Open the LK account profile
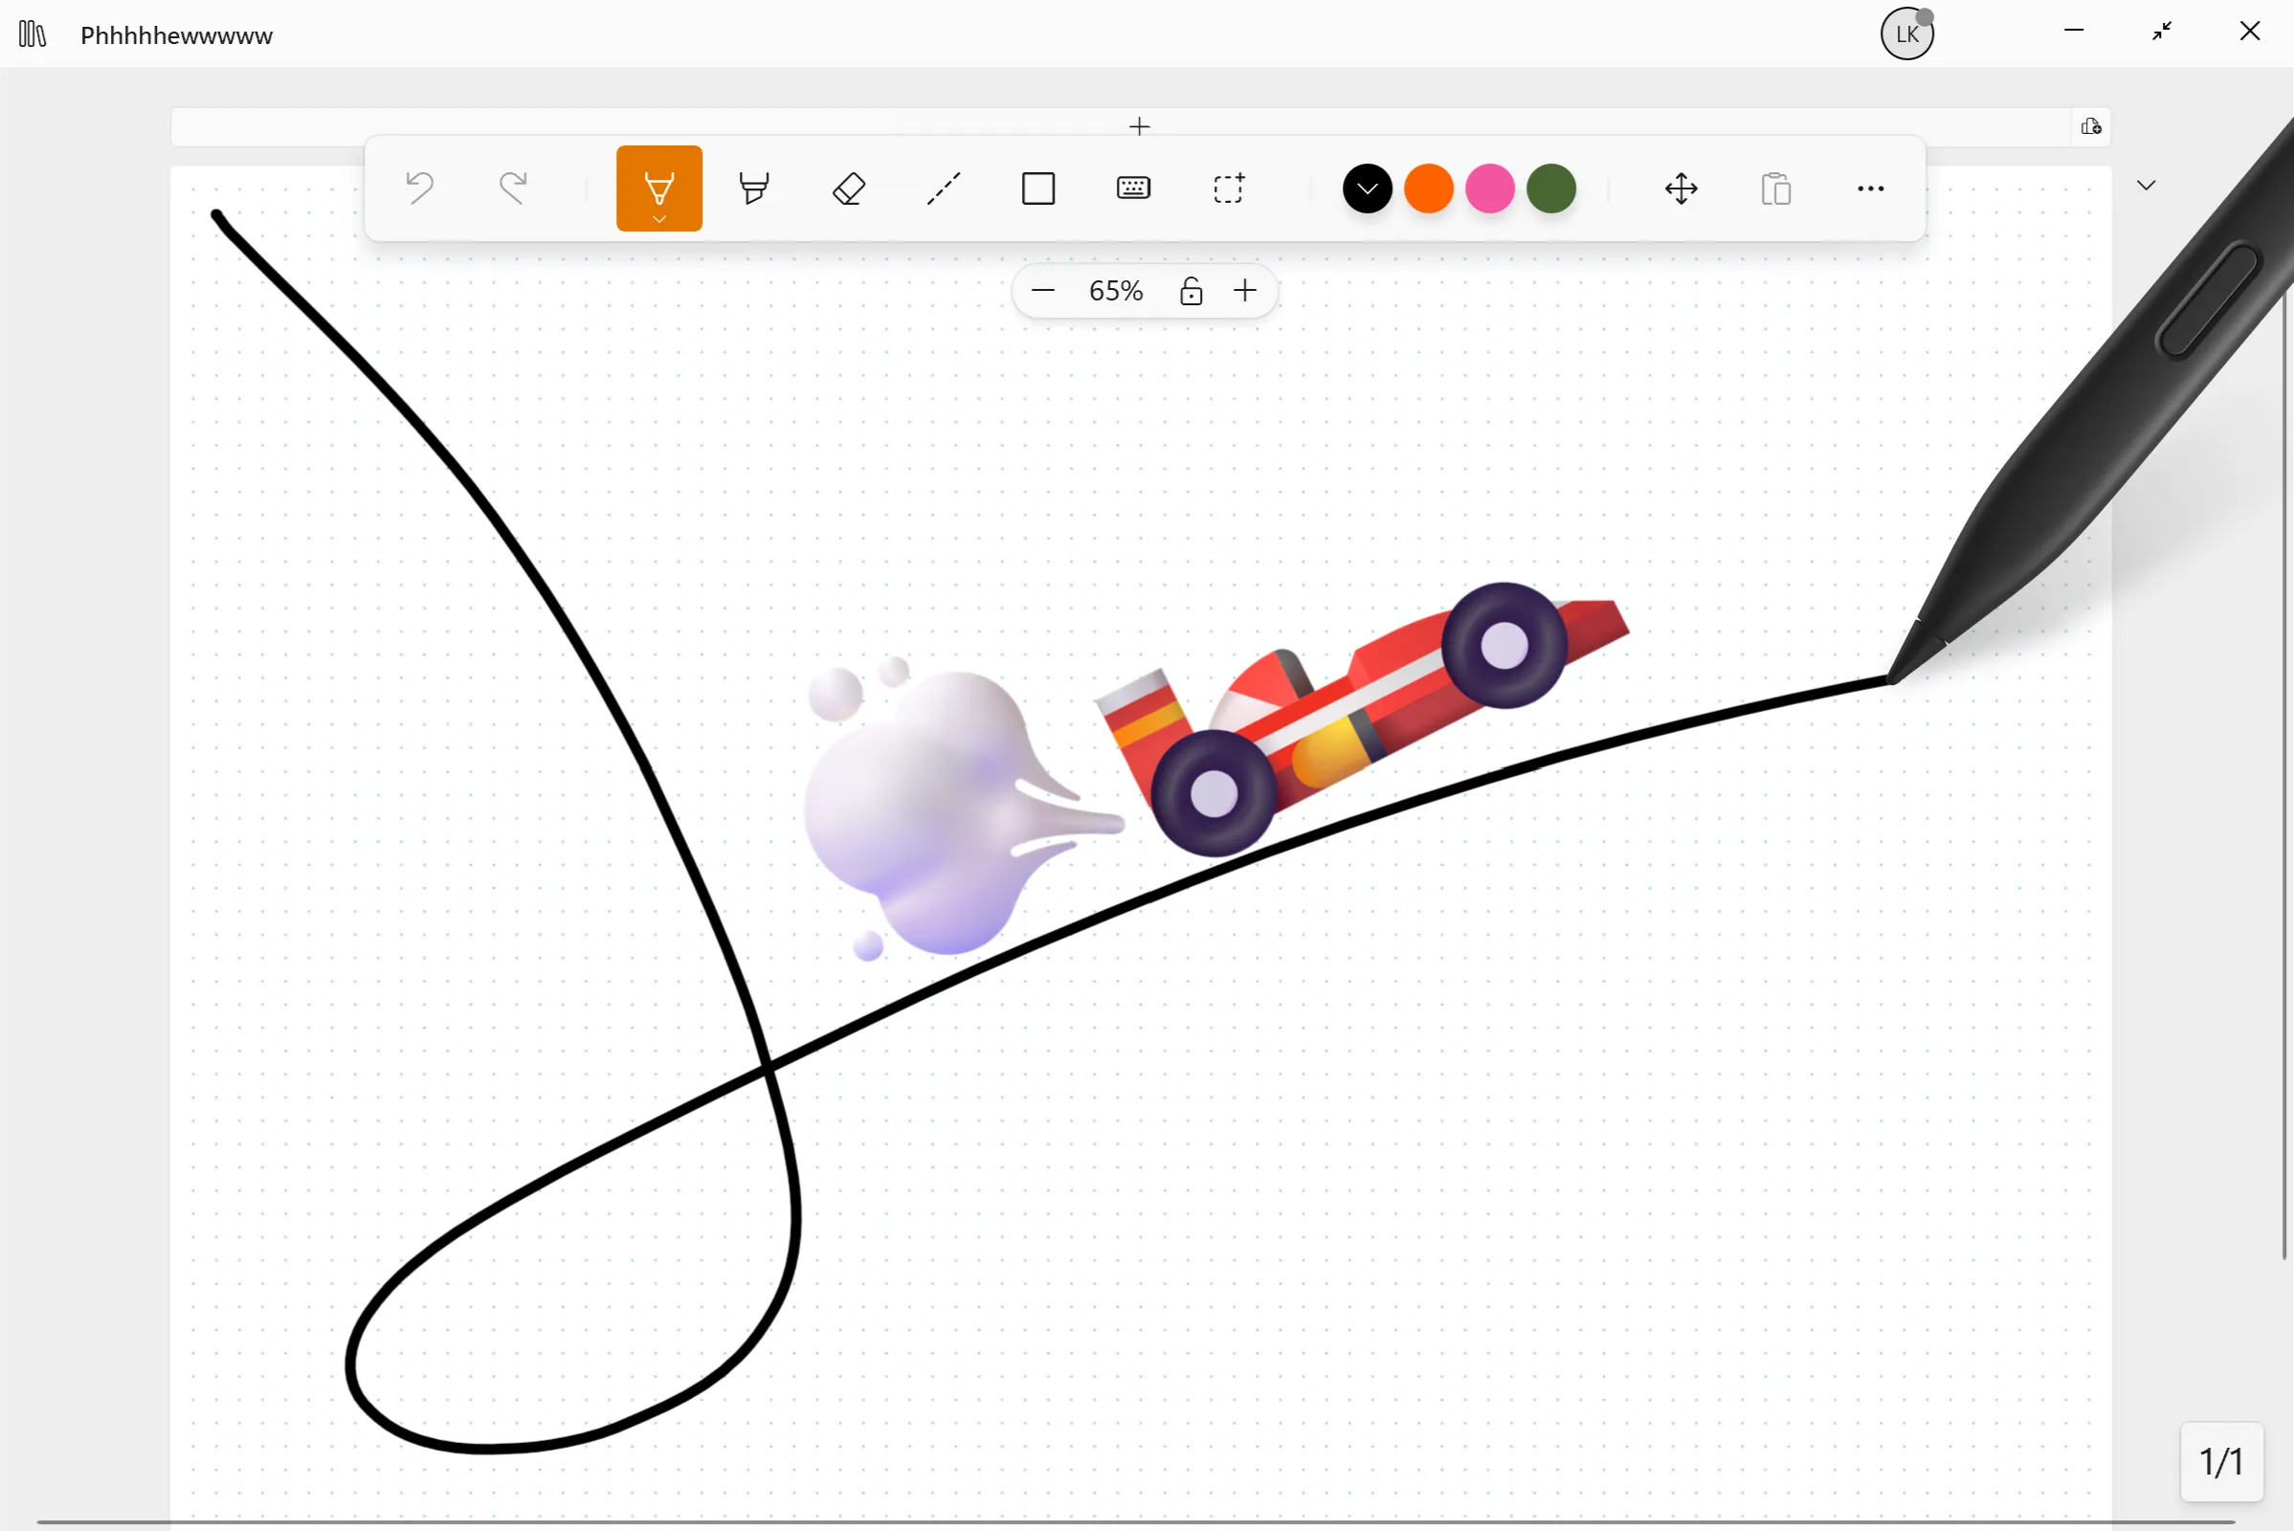The height and width of the screenshot is (1531, 2294). pyautogui.click(x=1907, y=33)
